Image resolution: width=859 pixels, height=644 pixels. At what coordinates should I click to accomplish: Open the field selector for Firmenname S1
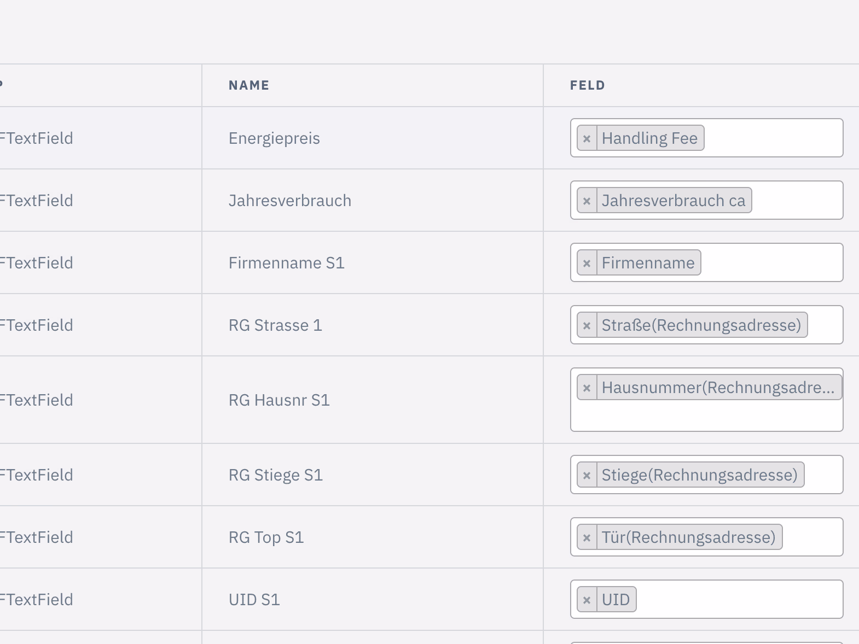coord(771,263)
